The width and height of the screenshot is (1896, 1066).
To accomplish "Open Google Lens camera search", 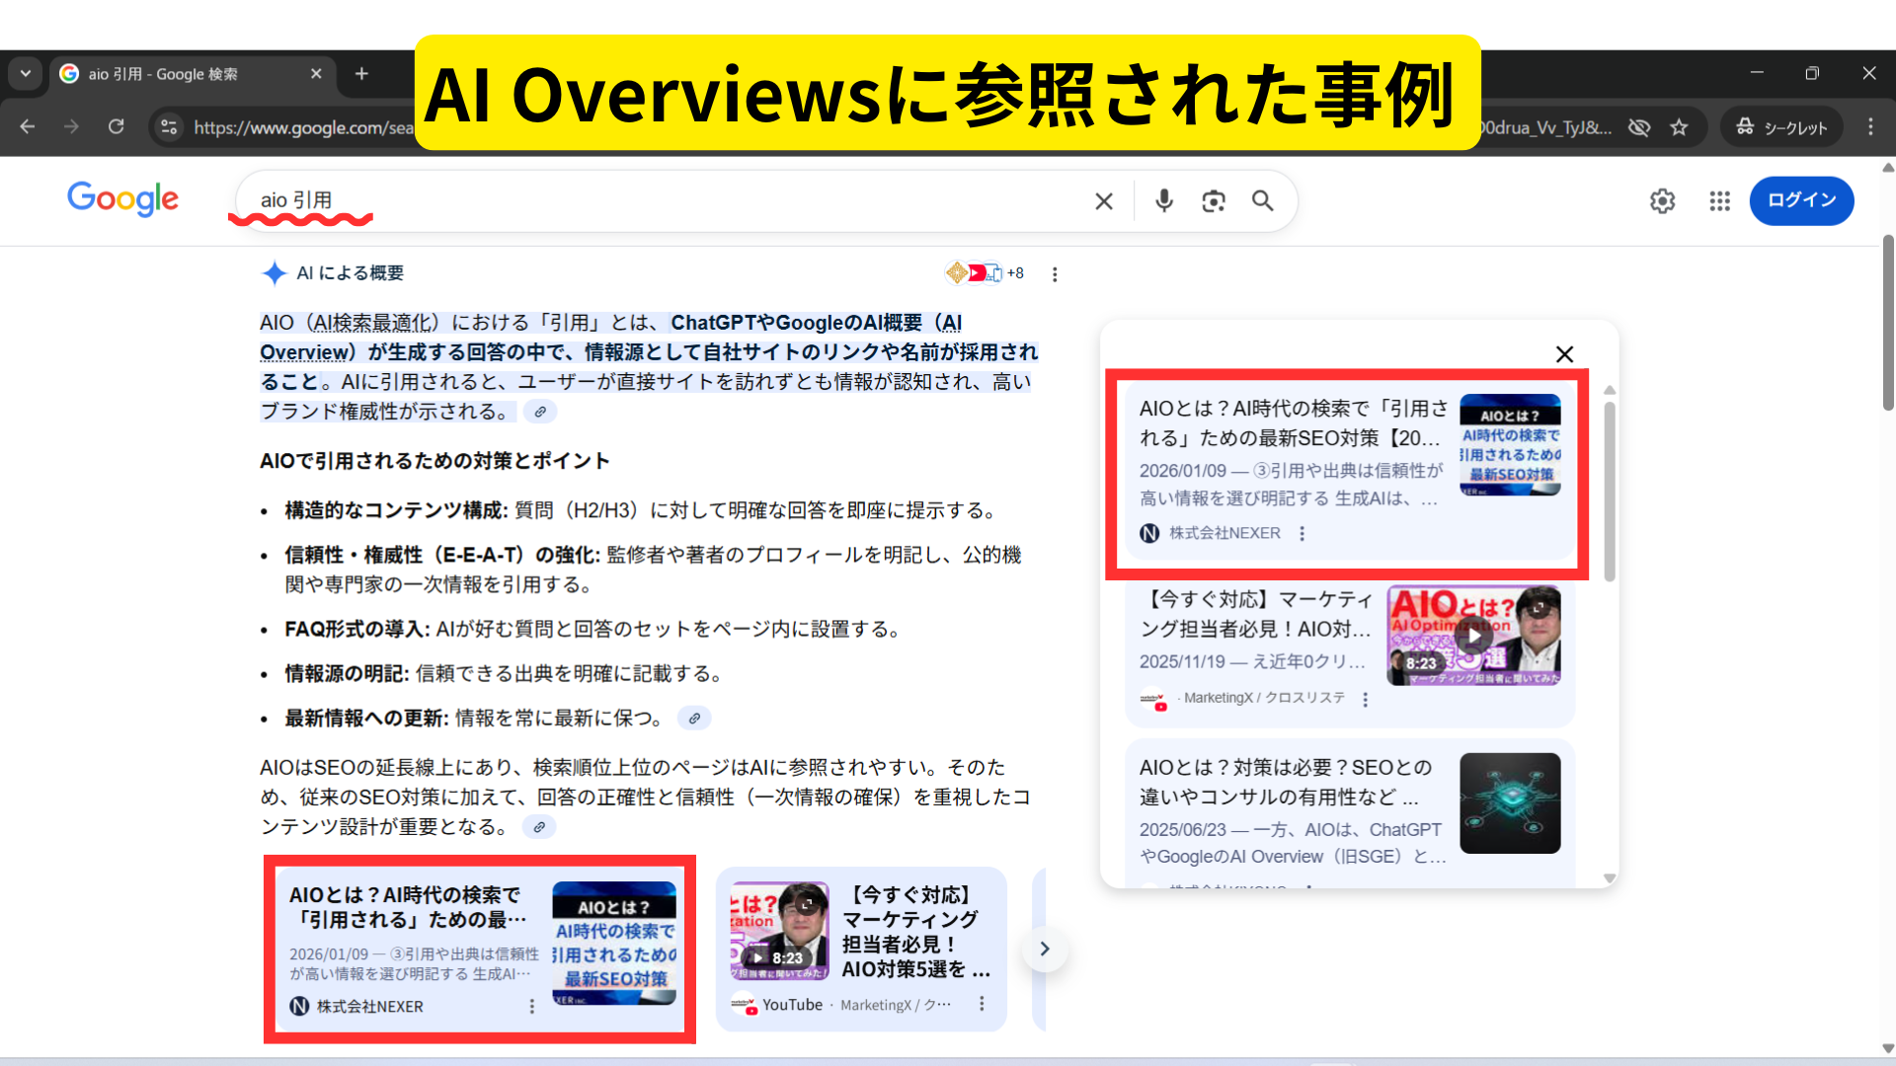I will coord(1214,200).
